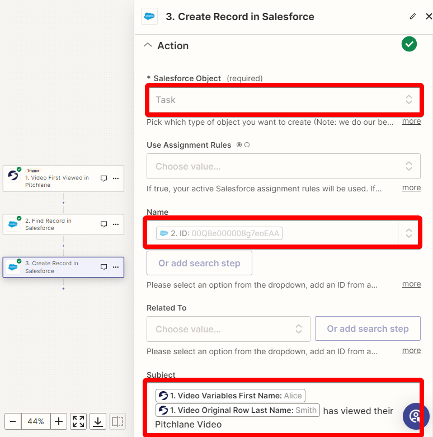The height and width of the screenshot is (437, 433).
Task: Select step 3 Create Record in Salesforce
Action: (63, 267)
